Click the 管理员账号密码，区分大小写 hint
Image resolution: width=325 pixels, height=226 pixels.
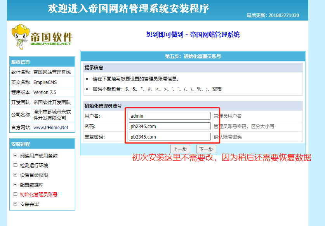(244, 127)
